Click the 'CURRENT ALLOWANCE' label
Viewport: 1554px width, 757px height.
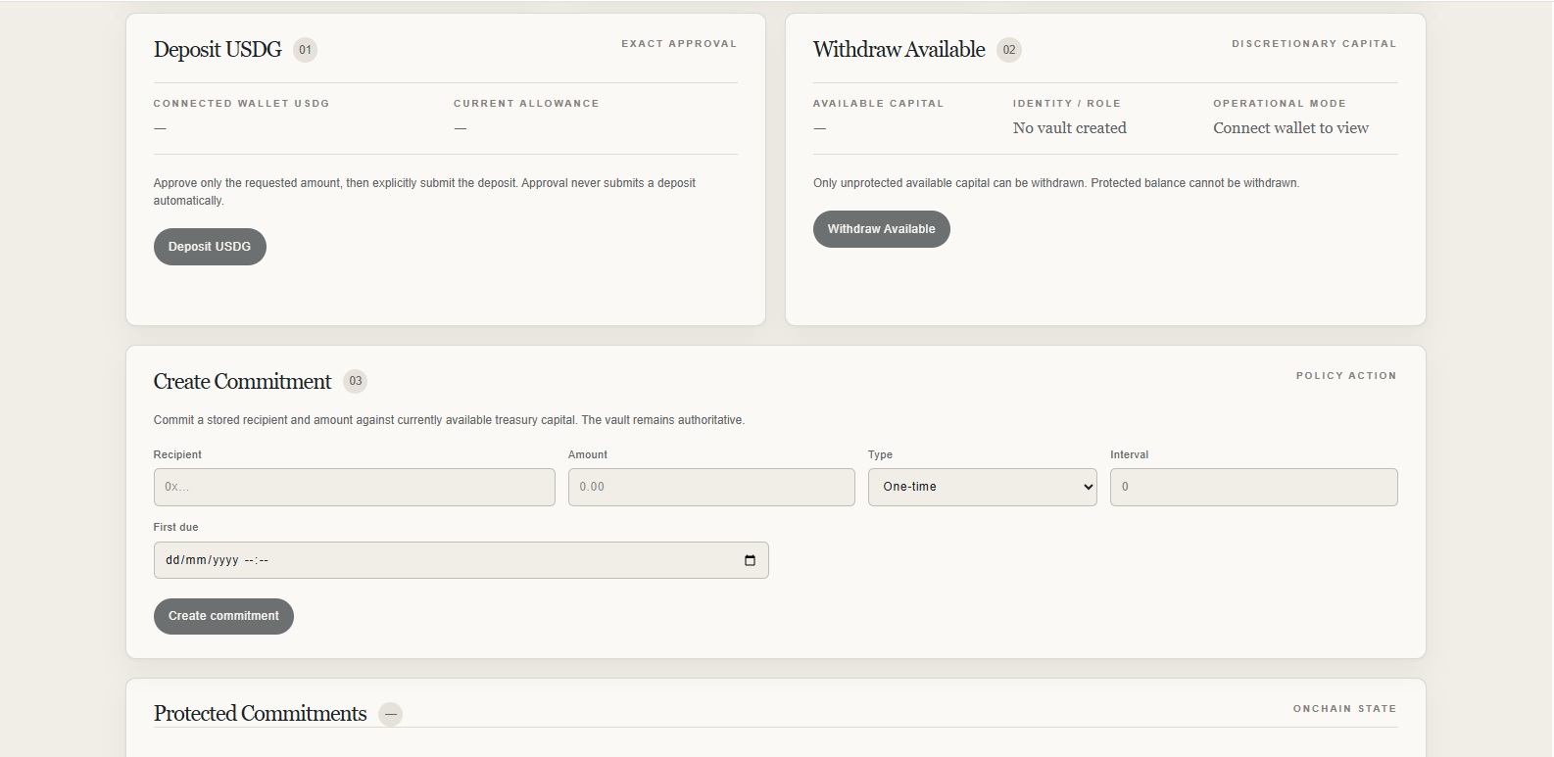(526, 104)
